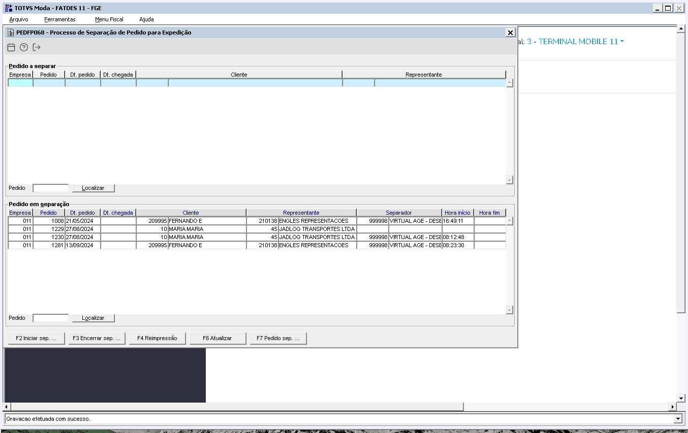Image resolution: width=688 pixels, height=433 pixels.
Task: Click F2 Iniciar sep. button
Action: (36, 338)
